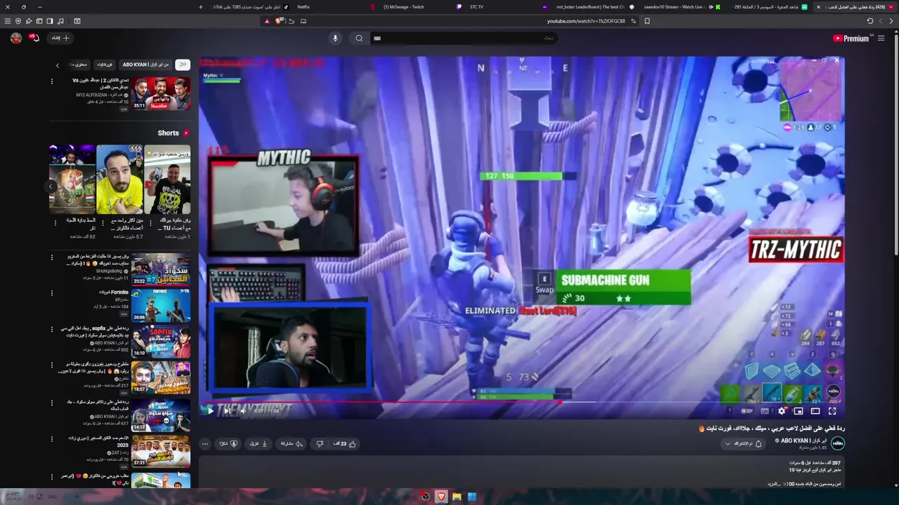Reload the page in browser toolbar
The image size is (899, 505).
tap(870, 21)
